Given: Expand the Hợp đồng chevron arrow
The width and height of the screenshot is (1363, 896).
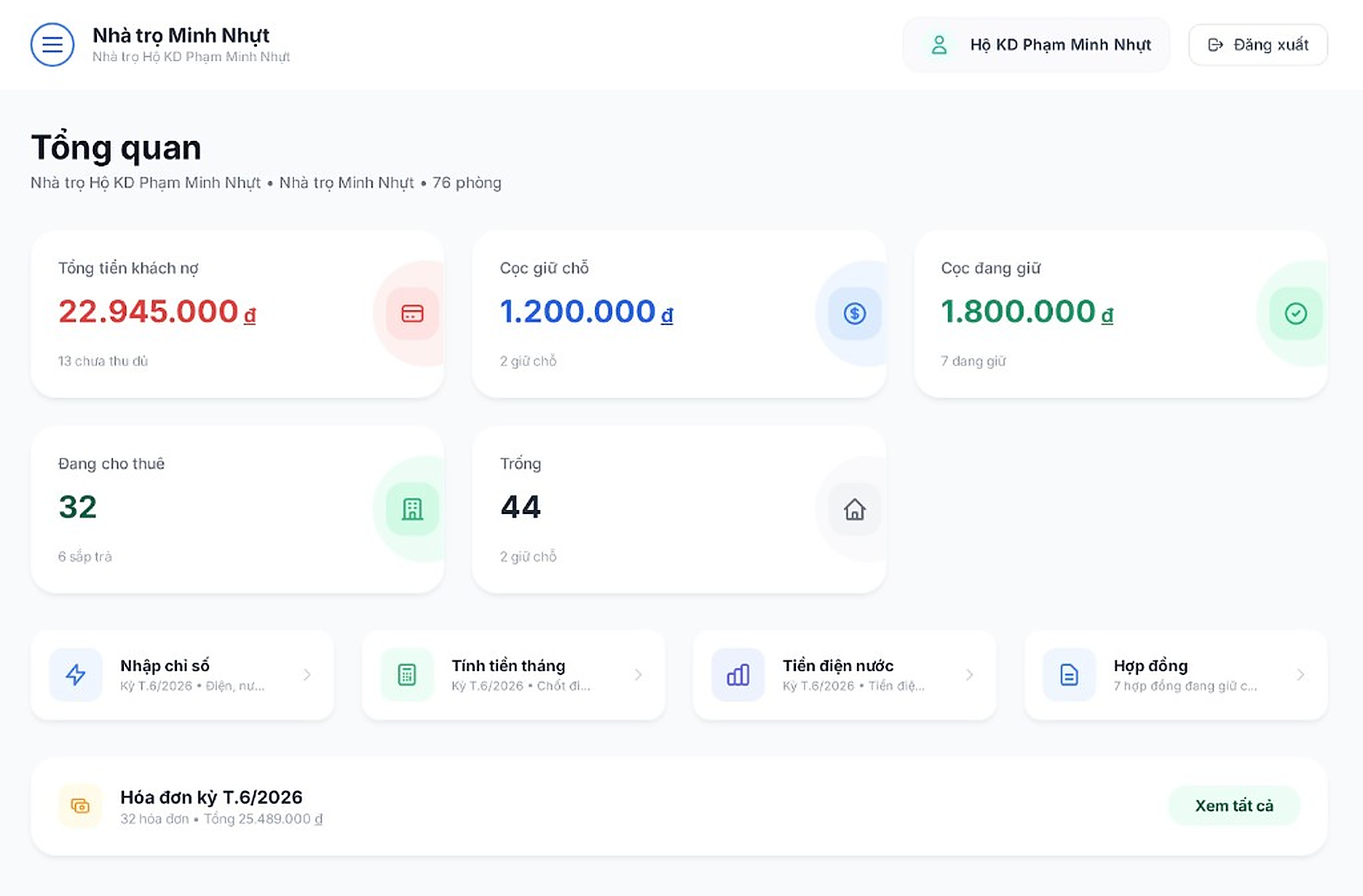Looking at the screenshot, I should pos(1300,674).
